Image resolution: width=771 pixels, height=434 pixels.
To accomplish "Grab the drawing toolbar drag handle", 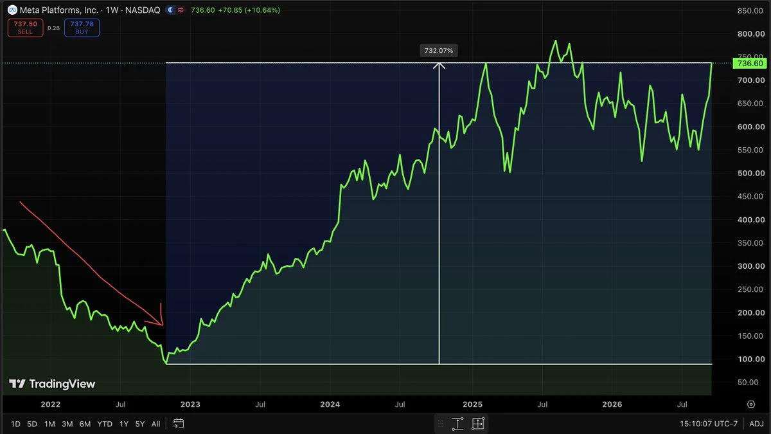I will click(x=441, y=424).
